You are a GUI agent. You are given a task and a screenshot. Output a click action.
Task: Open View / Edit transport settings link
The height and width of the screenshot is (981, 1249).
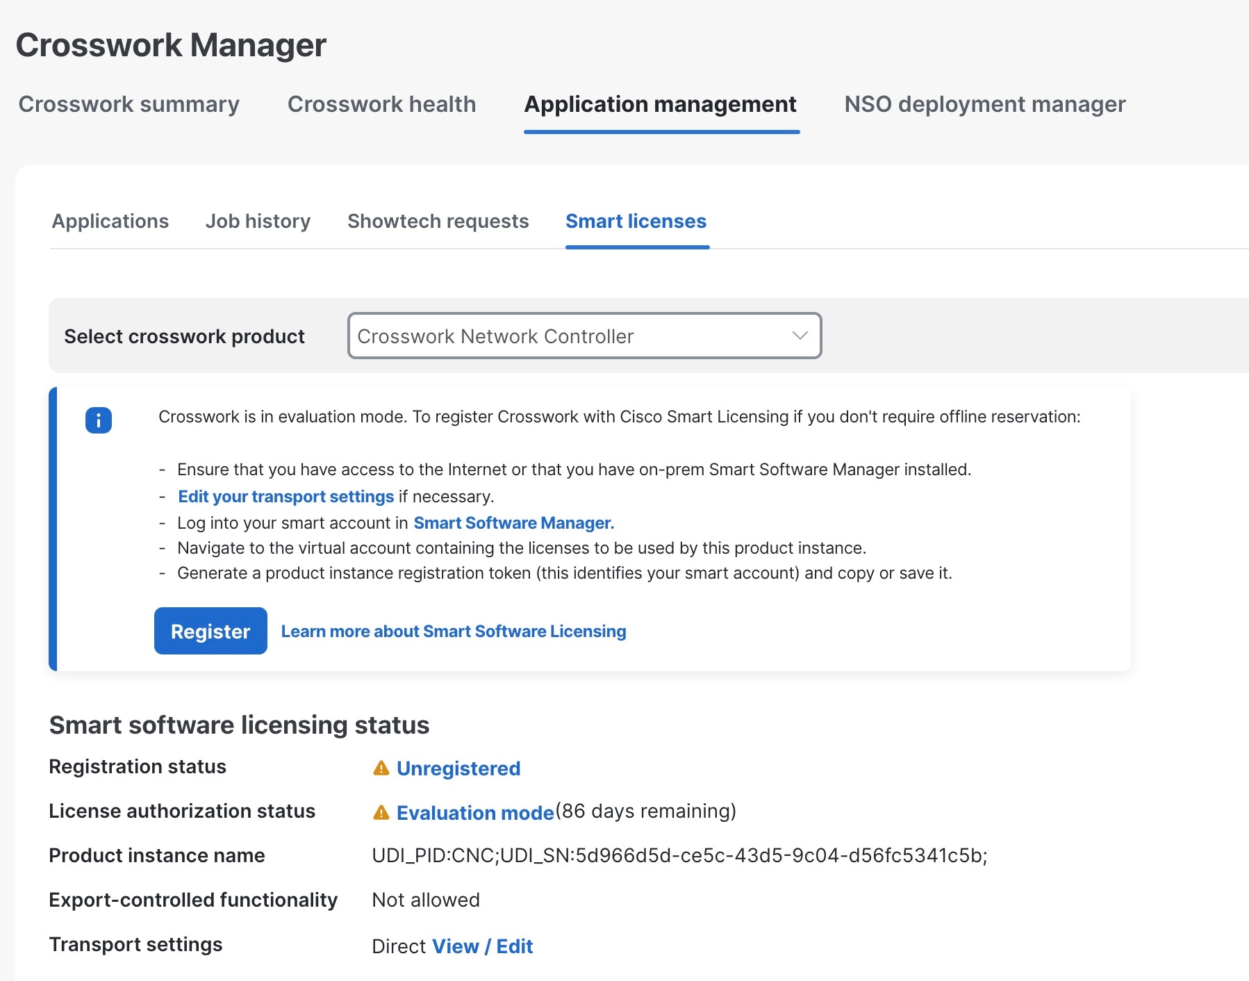tap(483, 946)
